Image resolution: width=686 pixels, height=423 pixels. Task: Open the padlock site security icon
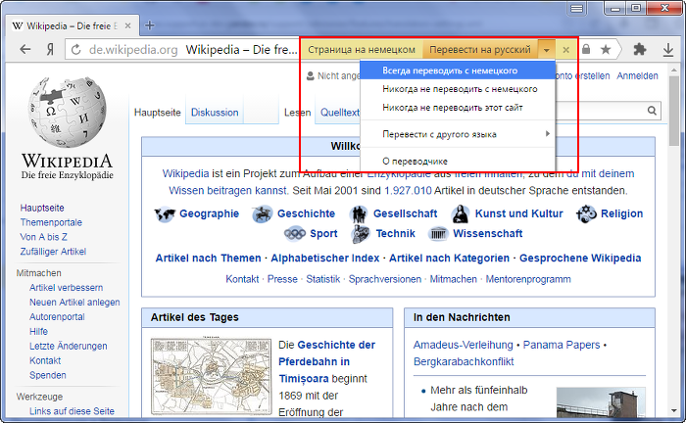586,49
